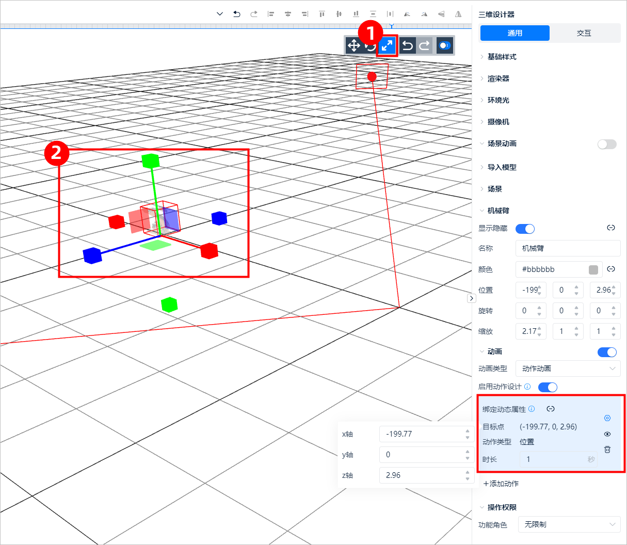Screen dimensions: 627x545
Task: Click the viewport redo button
Action: tap(424, 45)
